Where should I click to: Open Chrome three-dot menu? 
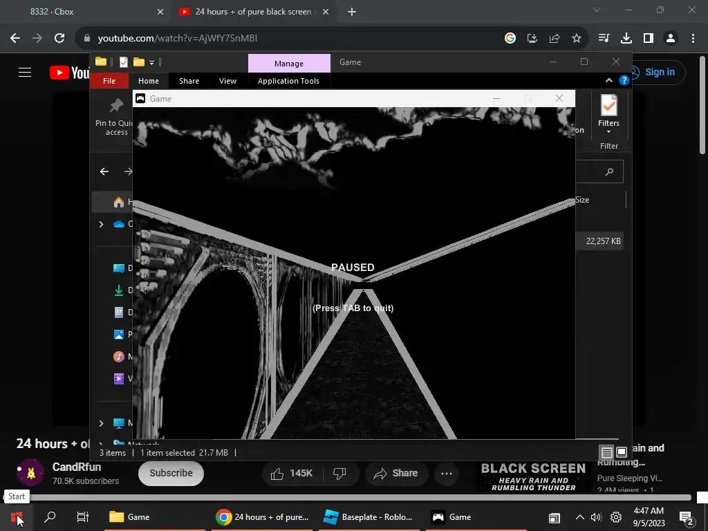[693, 39]
